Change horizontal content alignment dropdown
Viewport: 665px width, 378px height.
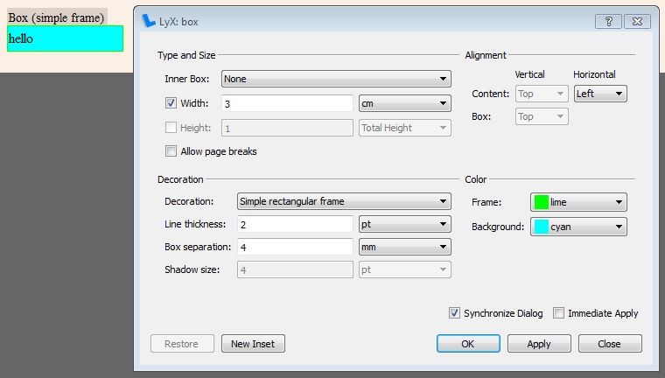(599, 94)
